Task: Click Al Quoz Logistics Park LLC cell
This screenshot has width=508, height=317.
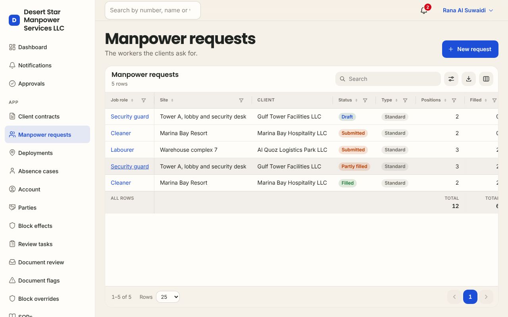Action: tap(292, 150)
